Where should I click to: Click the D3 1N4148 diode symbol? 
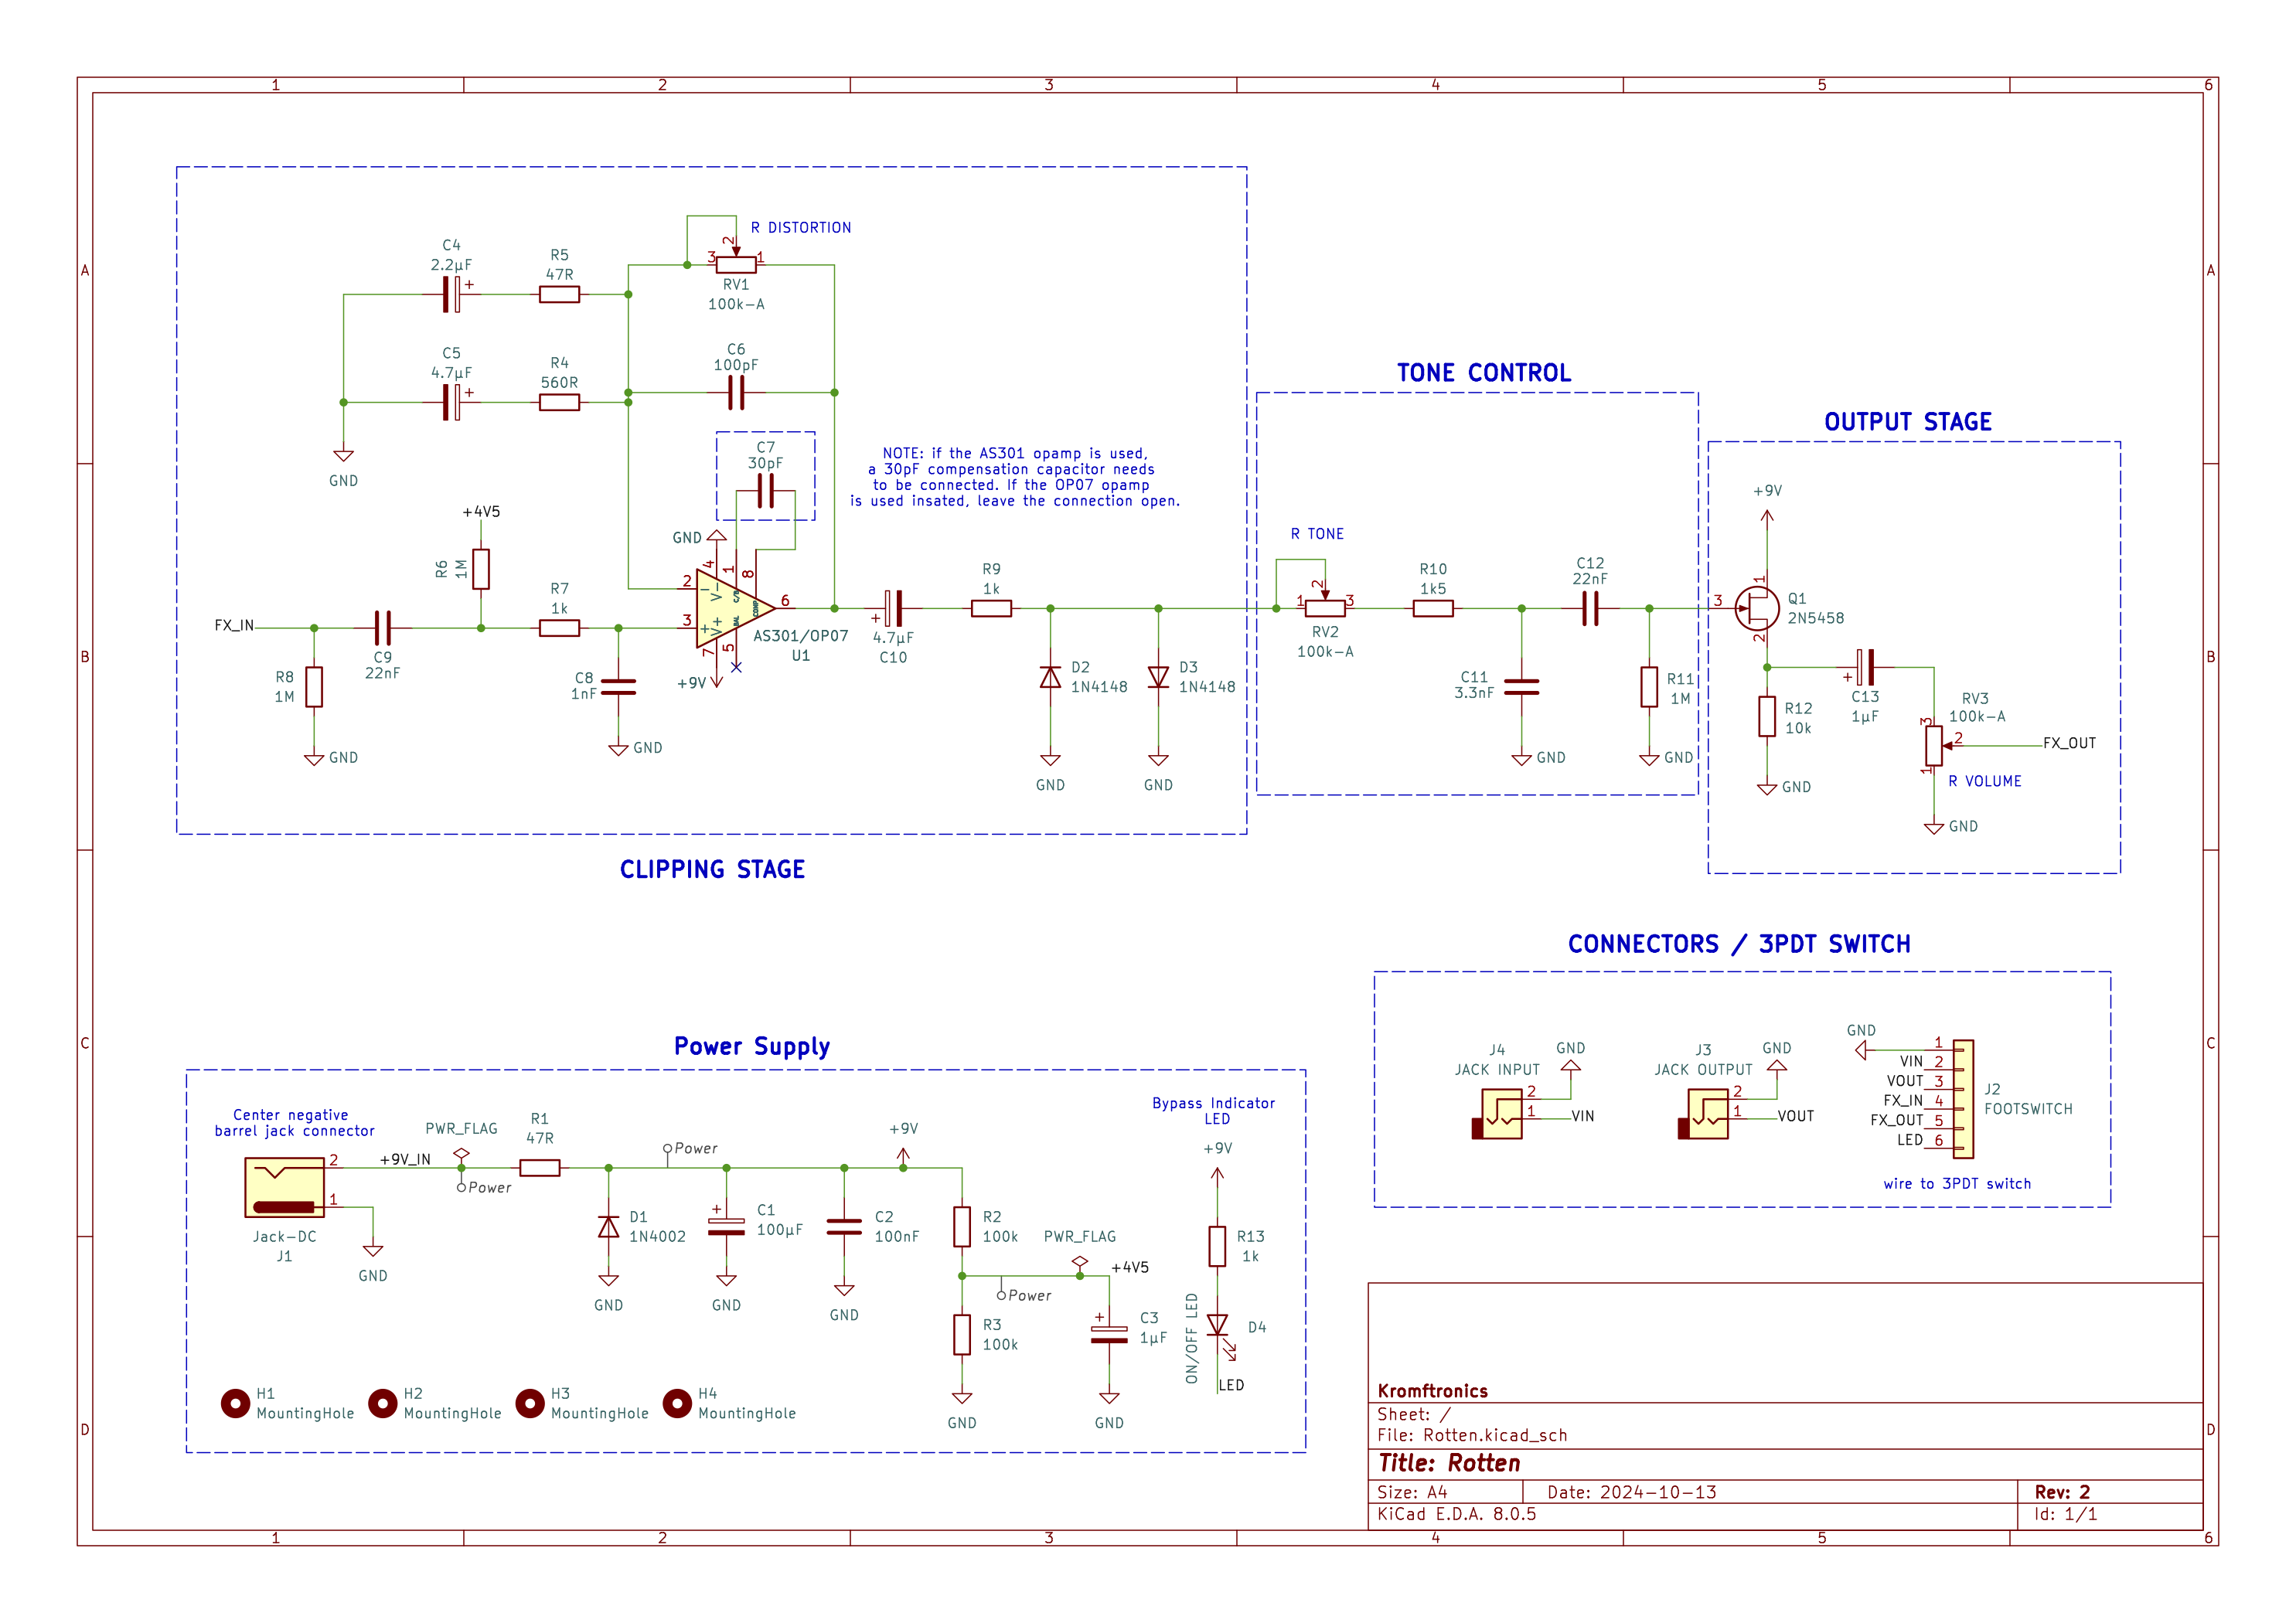(x=1158, y=677)
